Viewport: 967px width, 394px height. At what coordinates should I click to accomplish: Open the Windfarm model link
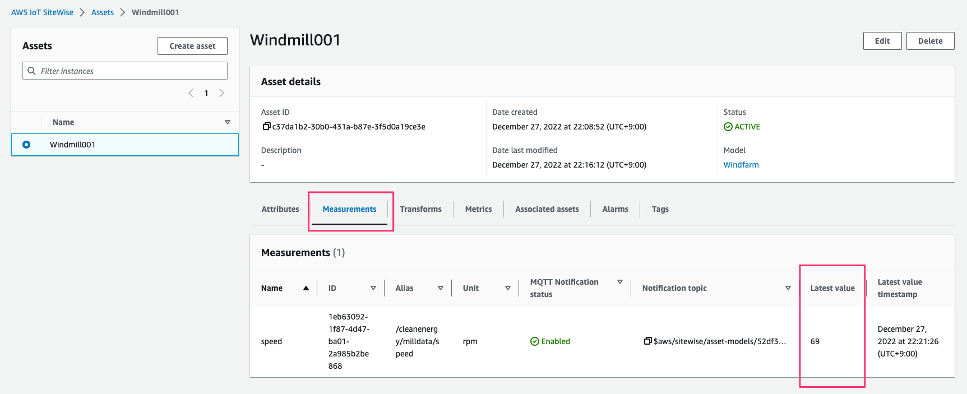741,165
